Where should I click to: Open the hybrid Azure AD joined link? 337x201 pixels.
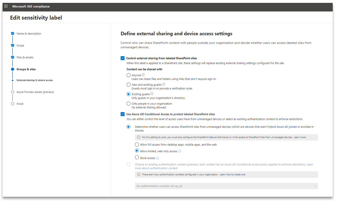pyautogui.click(x=282, y=127)
